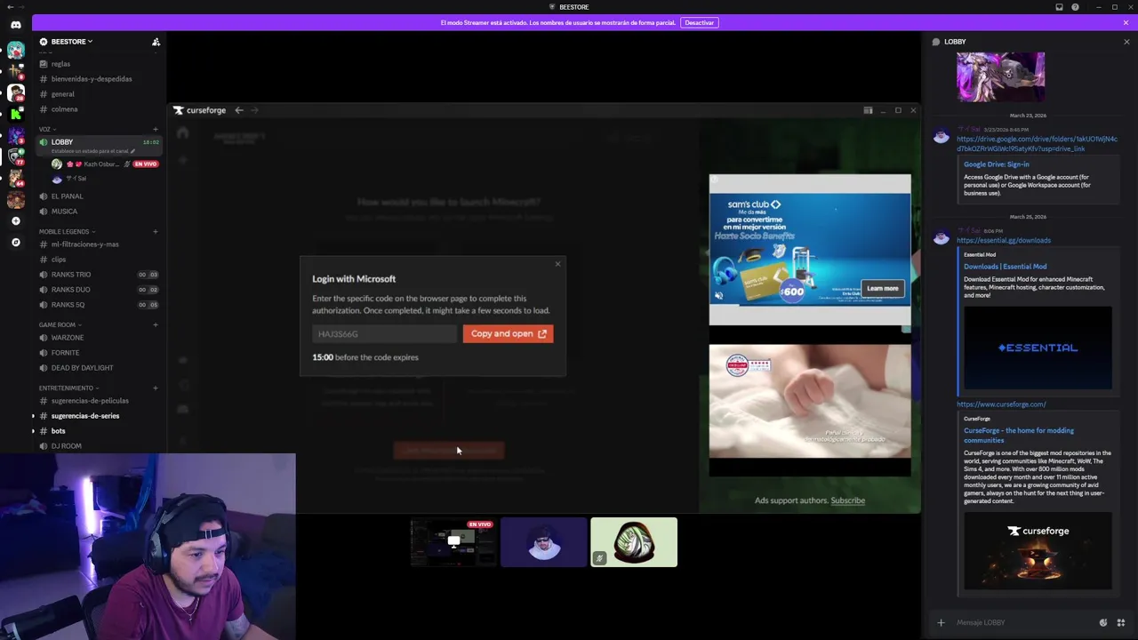This screenshot has width=1138, height=640.
Task: Unmute the Sam's Club ad speaker icon
Action: [x=719, y=296]
